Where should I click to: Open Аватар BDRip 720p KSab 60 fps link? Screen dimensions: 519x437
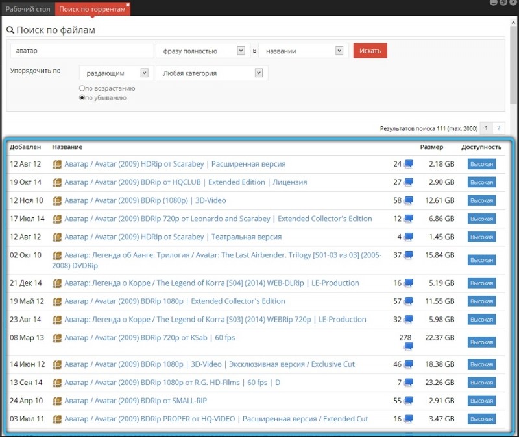[x=150, y=338]
